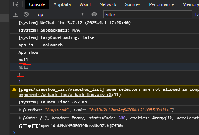199x135 pixels.
Task: Select the Launch Time: 852 ms line
Action: (x=105, y=102)
